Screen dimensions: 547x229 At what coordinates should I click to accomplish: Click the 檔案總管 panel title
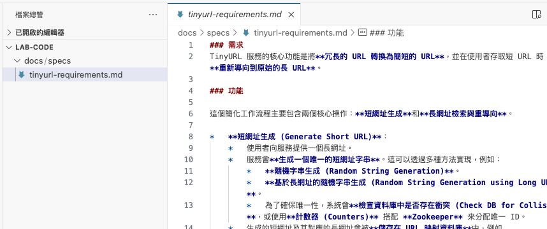click(29, 15)
